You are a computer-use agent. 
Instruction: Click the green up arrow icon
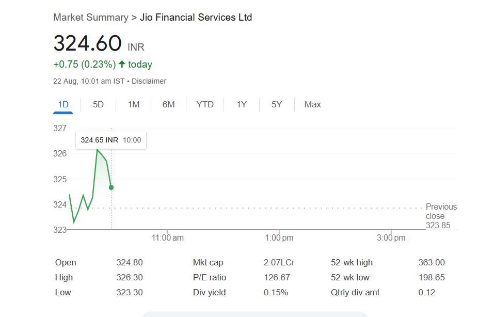[122, 65]
